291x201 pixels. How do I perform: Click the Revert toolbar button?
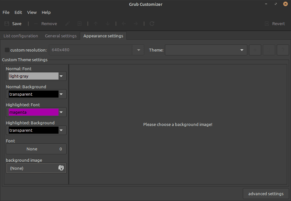point(275,24)
